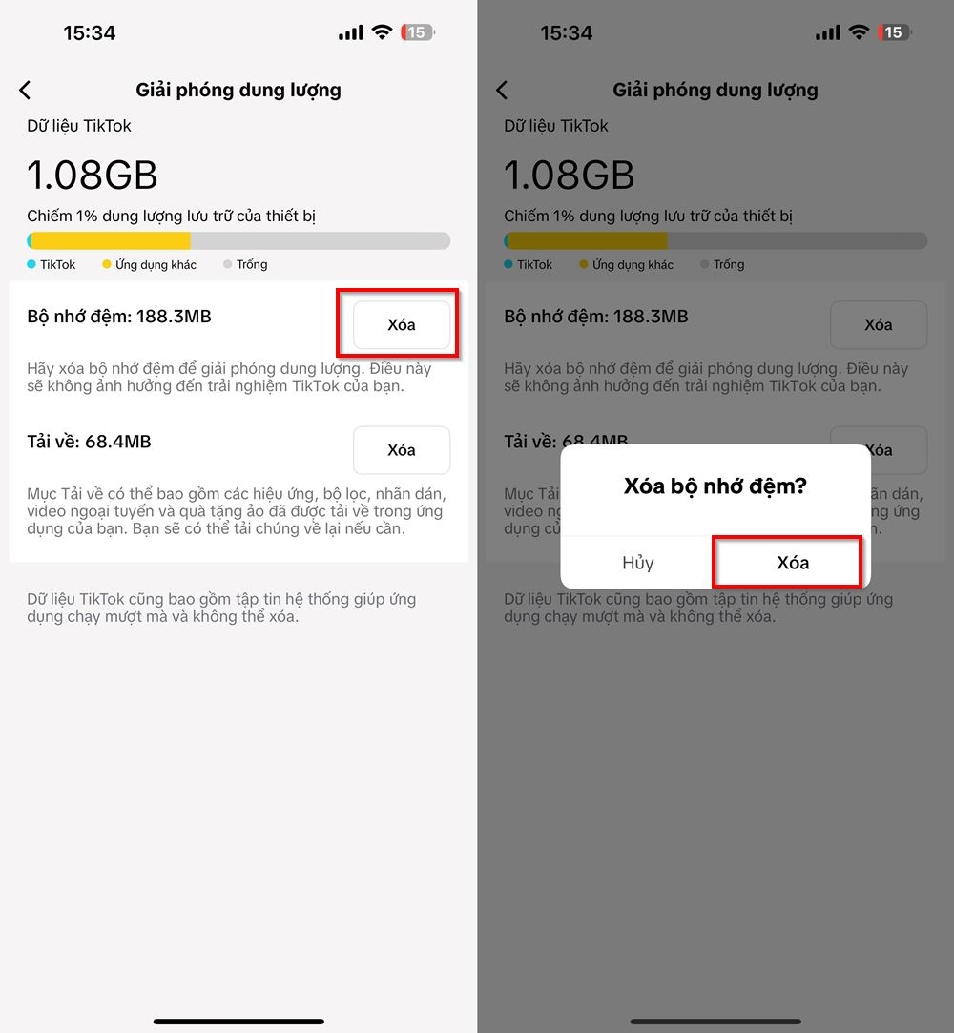Confirm Xóa in 'Xóa bộ nhớ đệm?' dialog

(792, 563)
